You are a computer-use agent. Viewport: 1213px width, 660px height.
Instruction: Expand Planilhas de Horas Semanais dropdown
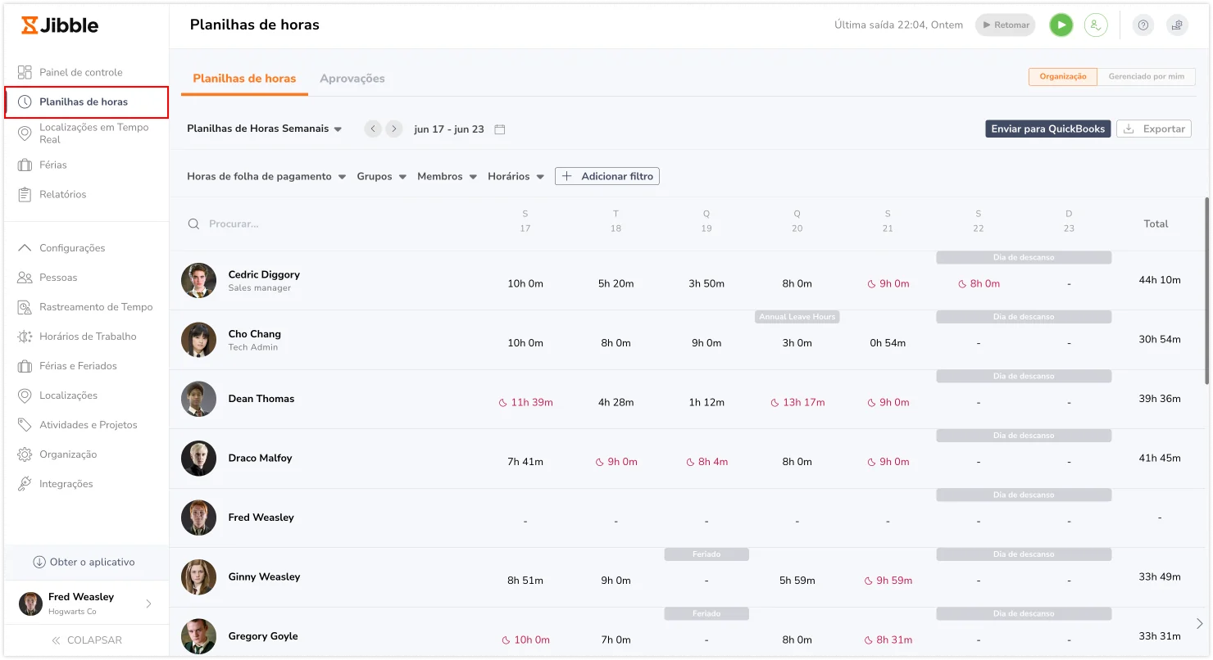tap(264, 129)
